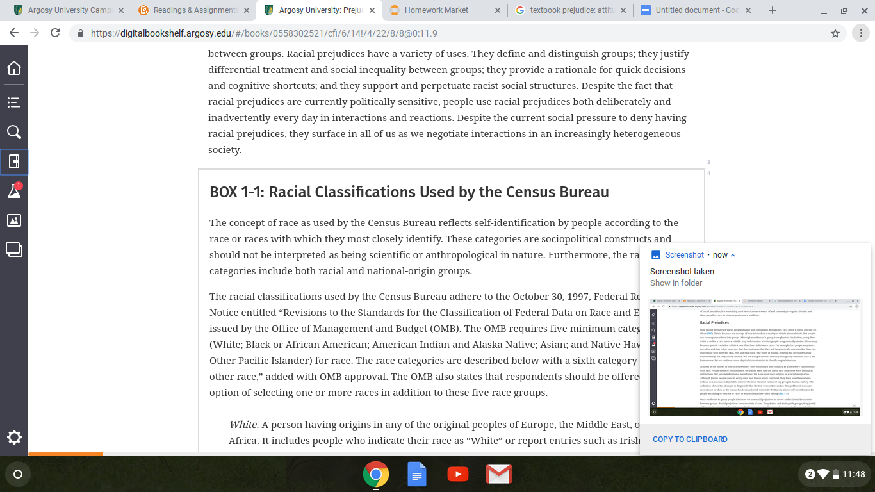Close the textbook prejudice Google tab
The width and height of the screenshot is (875, 492).
coord(623,10)
